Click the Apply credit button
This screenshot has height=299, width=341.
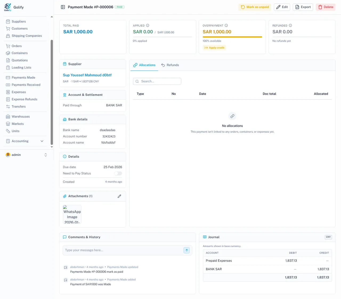pyautogui.click(x=214, y=48)
